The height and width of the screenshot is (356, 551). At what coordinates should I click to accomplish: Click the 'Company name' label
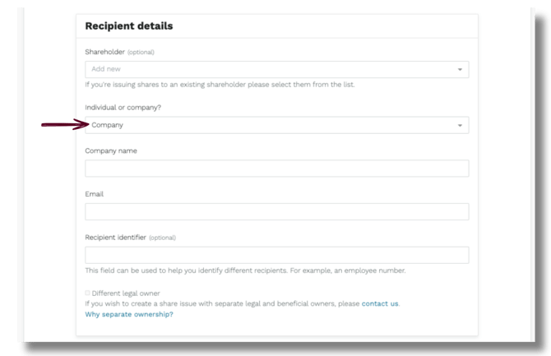[111, 151]
